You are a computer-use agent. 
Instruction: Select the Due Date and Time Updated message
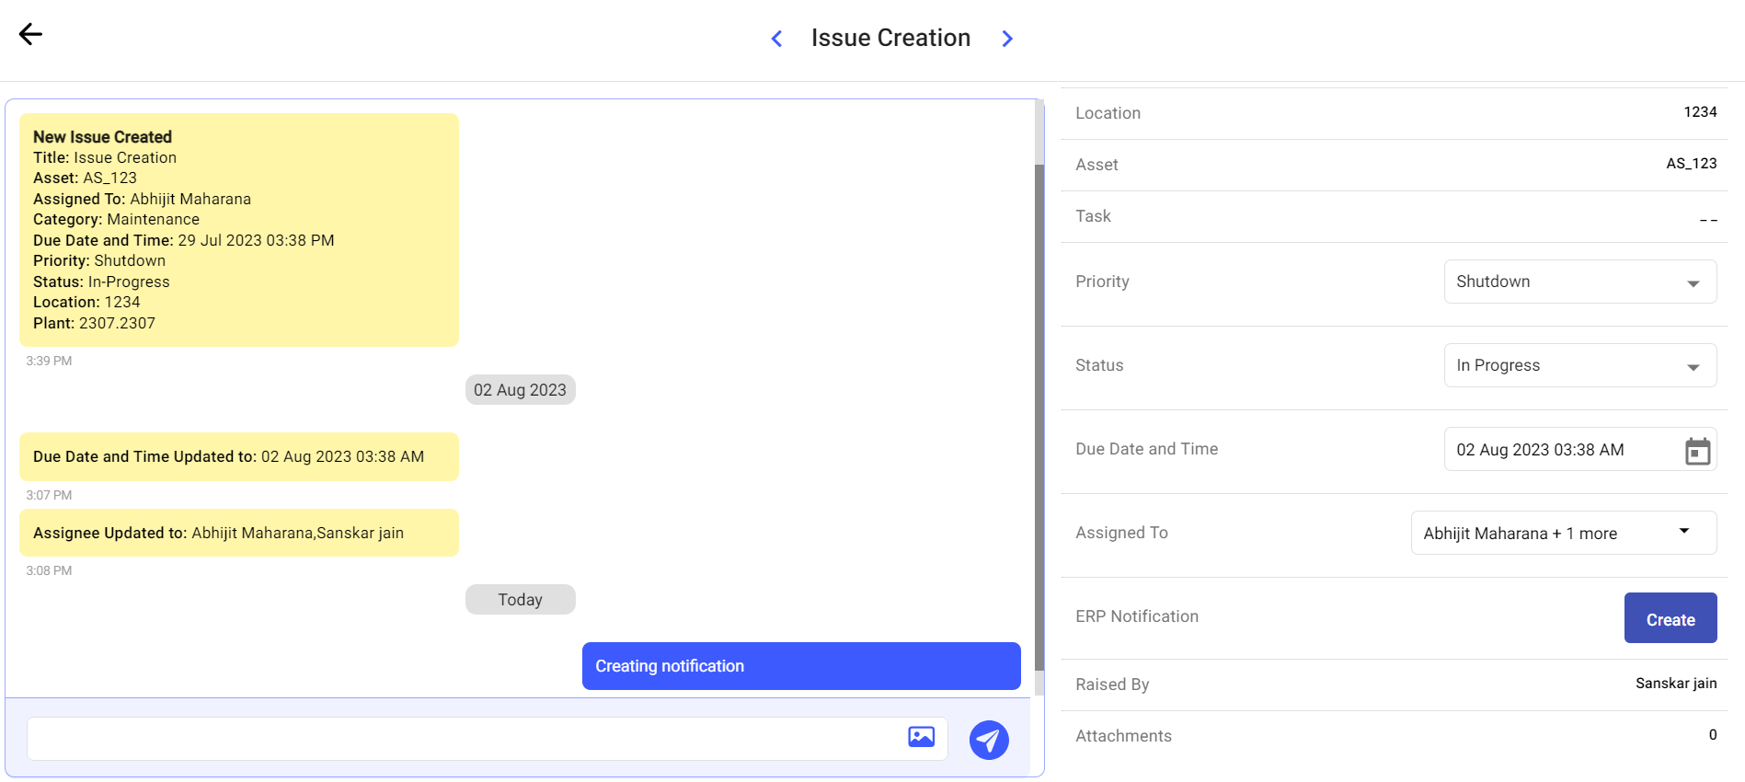click(x=239, y=457)
